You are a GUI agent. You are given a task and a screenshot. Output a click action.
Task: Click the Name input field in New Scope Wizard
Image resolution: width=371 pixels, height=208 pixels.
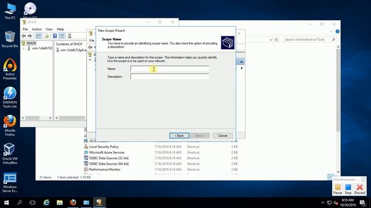(170, 69)
